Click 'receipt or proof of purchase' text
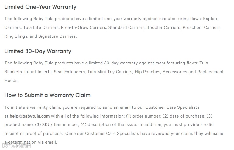The image size is (234, 150). (x=33, y=133)
